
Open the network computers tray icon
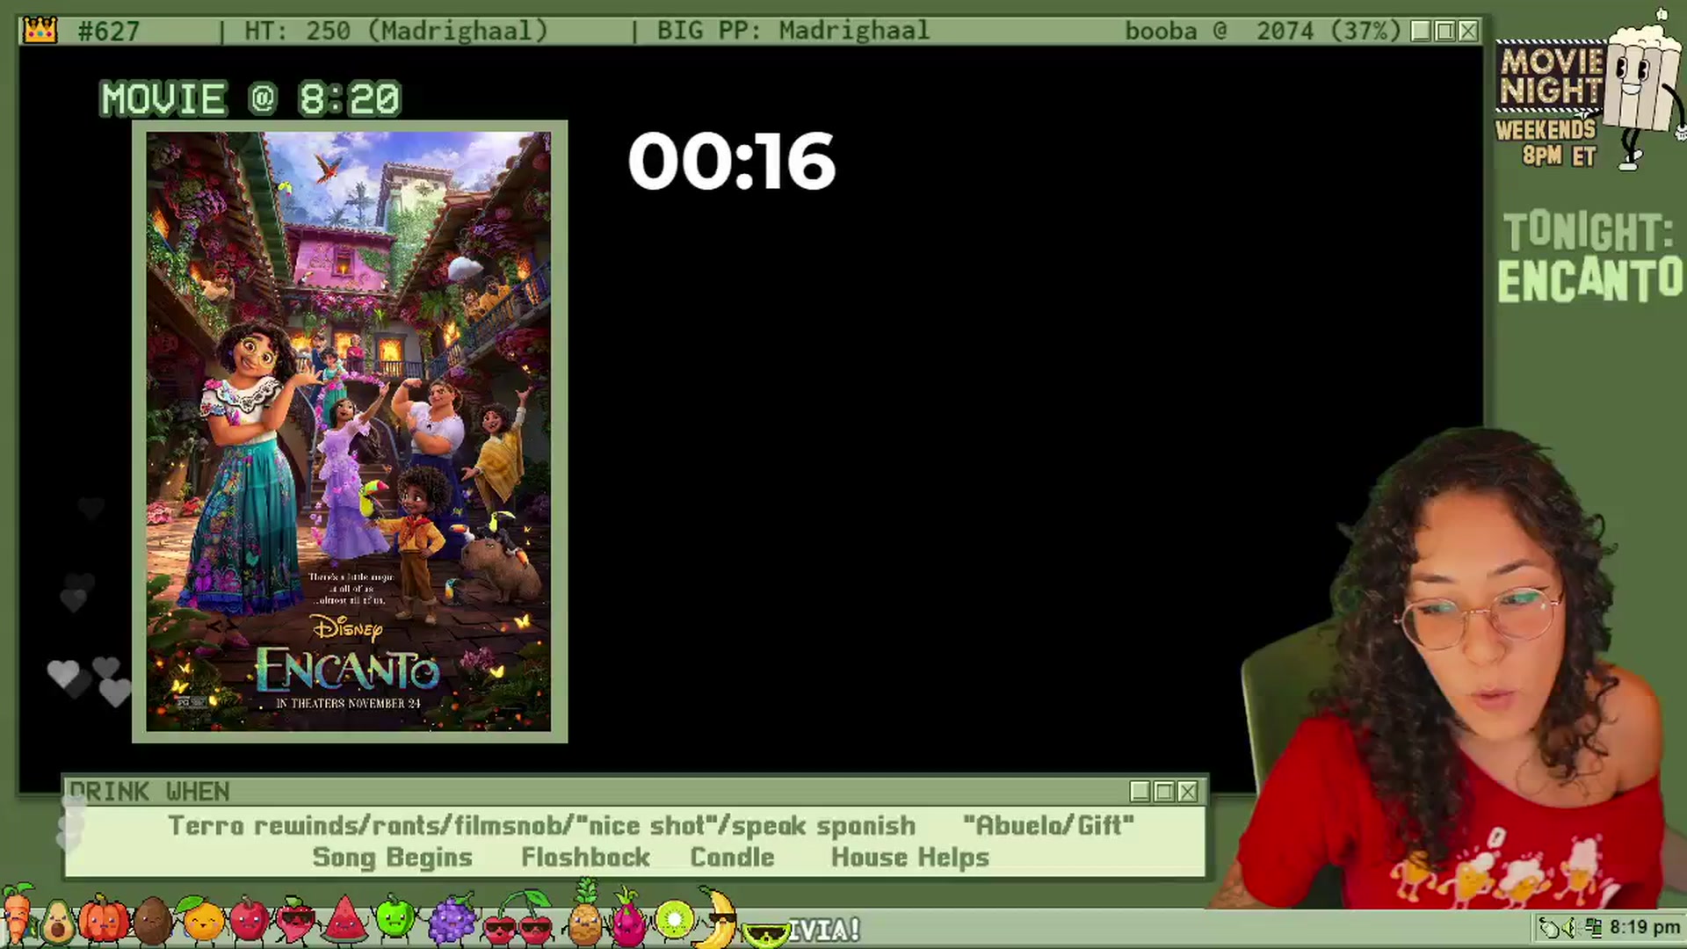coord(1594,927)
